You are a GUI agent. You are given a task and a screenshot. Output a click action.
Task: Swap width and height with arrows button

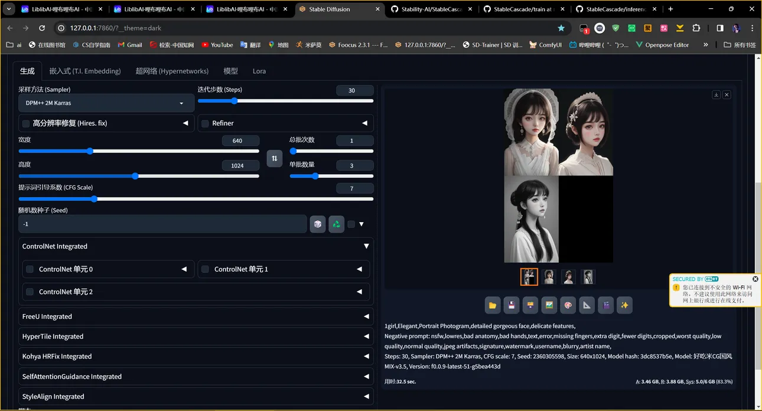[x=274, y=158]
